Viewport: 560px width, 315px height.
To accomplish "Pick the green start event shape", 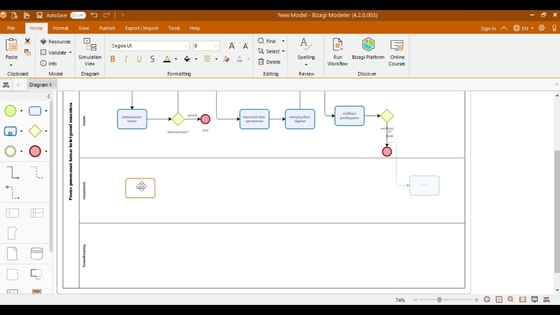I will [10, 111].
